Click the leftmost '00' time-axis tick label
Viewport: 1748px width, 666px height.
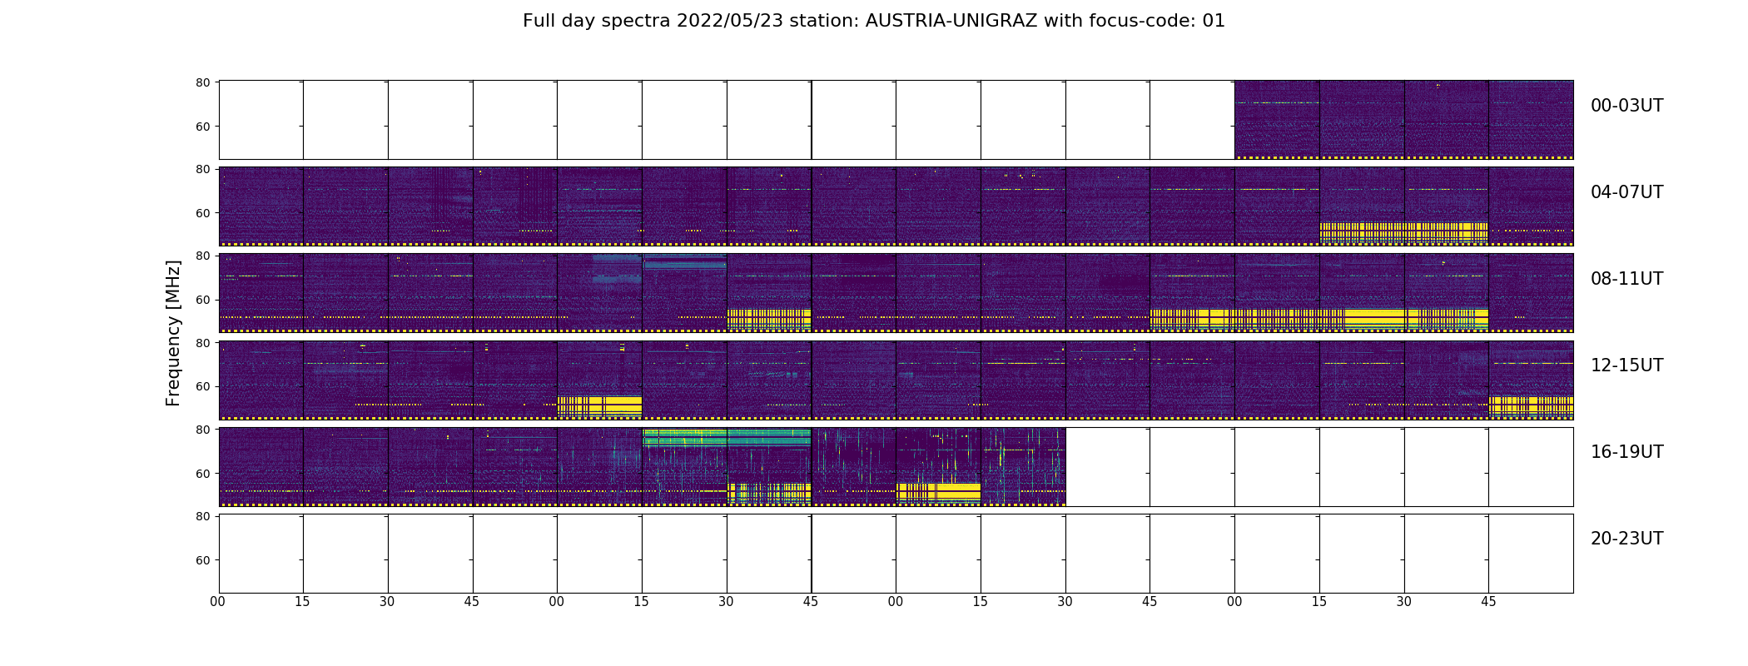coord(218,601)
